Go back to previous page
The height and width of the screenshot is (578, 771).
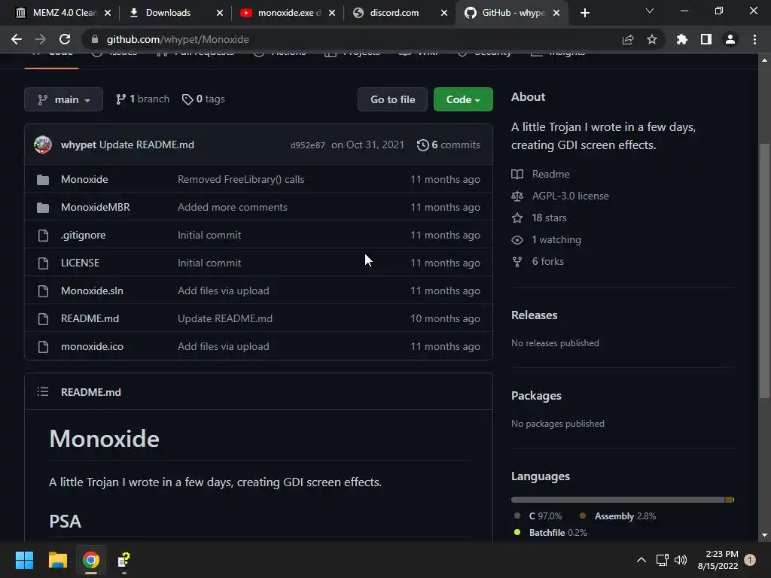17,39
